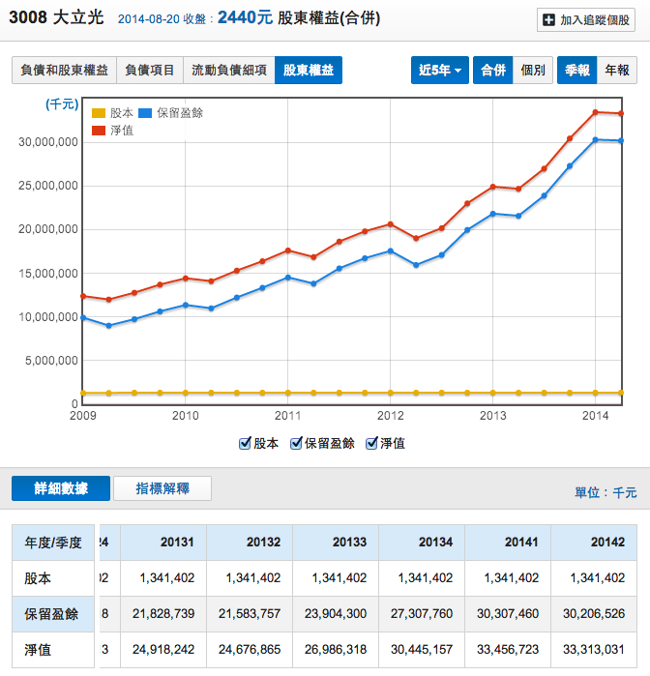
Task: Switch to 個別 statement view
Action: pyautogui.click(x=532, y=71)
